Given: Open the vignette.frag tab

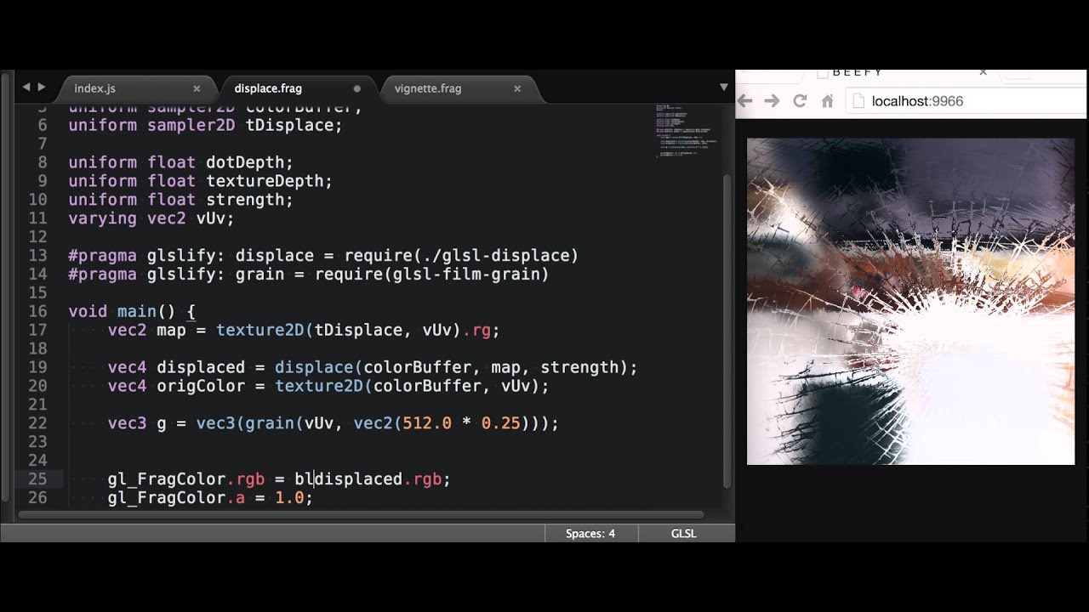Looking at the screenshot, I should pos(428,88).
